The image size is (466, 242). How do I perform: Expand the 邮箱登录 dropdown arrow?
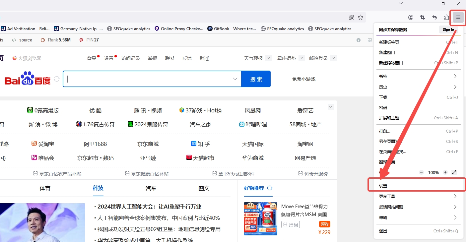[334, 58]
